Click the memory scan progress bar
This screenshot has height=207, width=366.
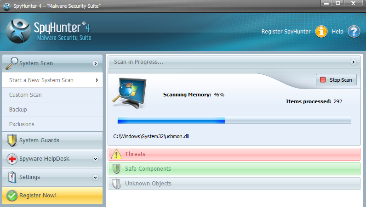pos(234,121)
